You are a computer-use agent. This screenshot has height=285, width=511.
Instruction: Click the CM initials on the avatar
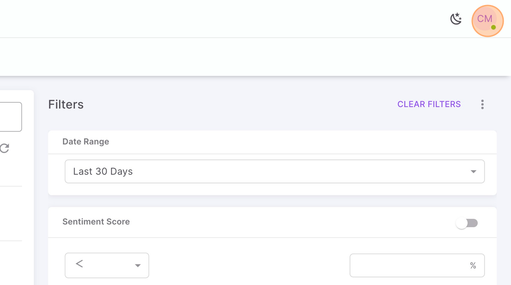[x=485, y=19]
